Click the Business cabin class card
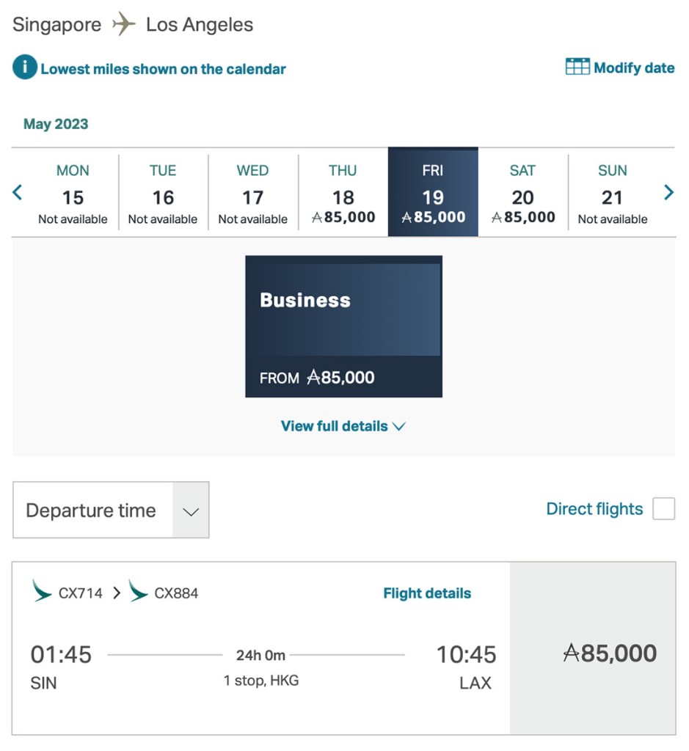Viewport: 689px width, 751px height. (343, 325)
